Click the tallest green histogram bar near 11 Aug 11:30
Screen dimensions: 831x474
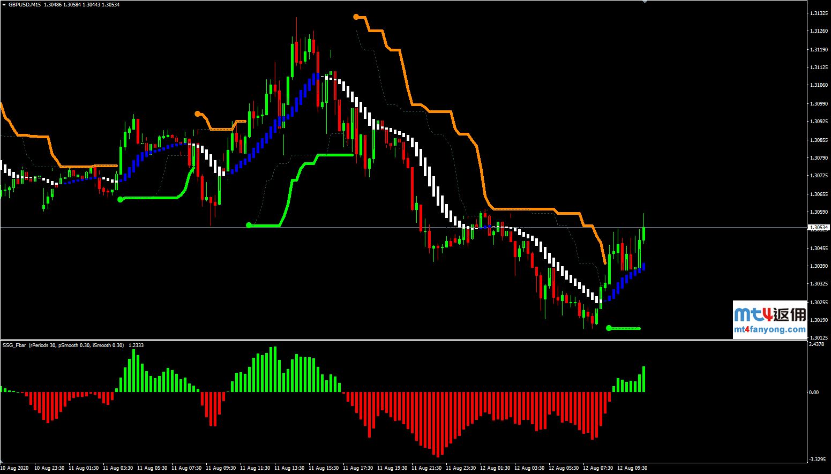point(275,370)
